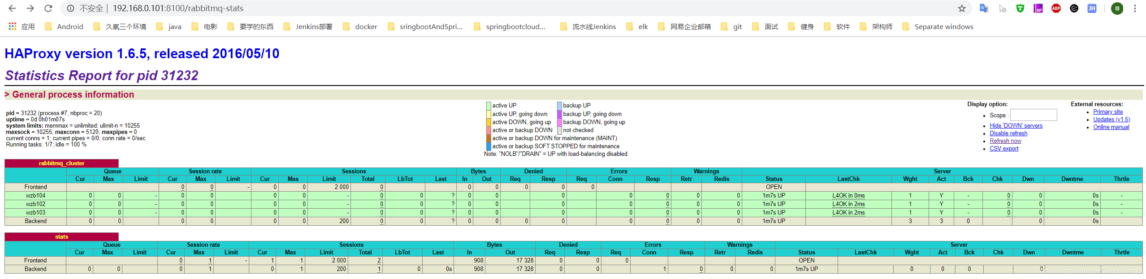Open the 软件 bookmark folder

(x=837, y=26)
